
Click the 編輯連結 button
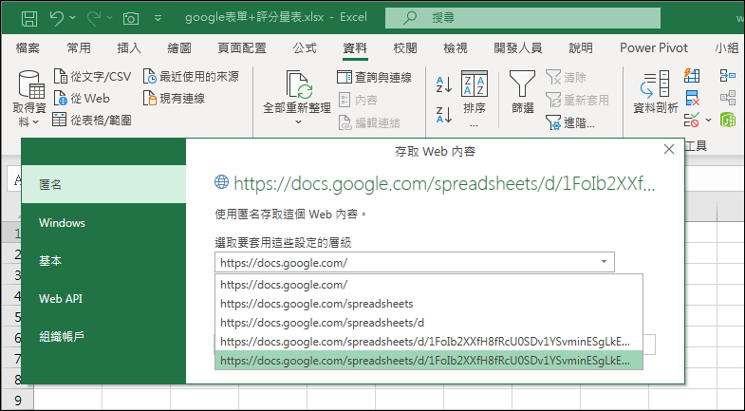[369, 122]
